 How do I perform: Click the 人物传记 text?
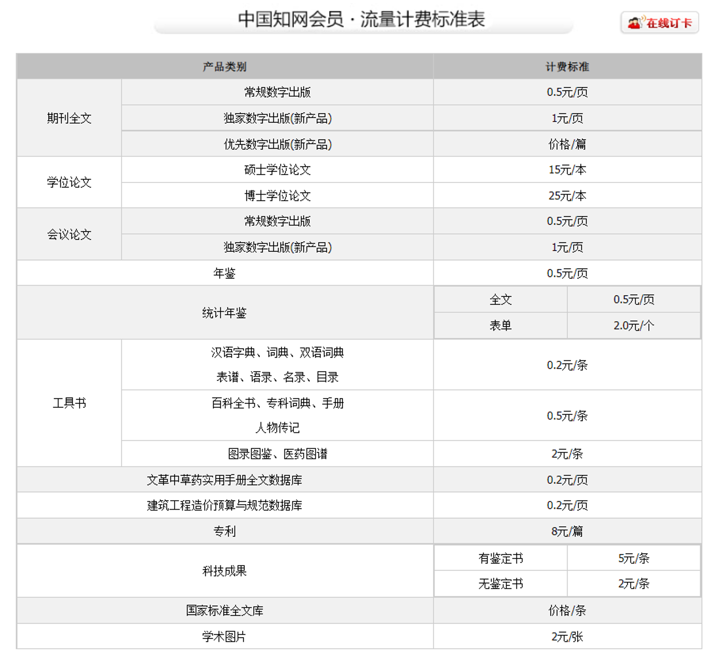pos(277,428)
